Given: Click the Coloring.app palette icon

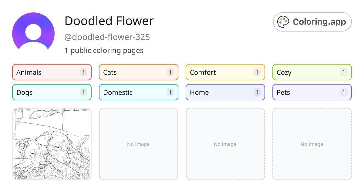Looking at the screenshot, I should coord(284,22).
